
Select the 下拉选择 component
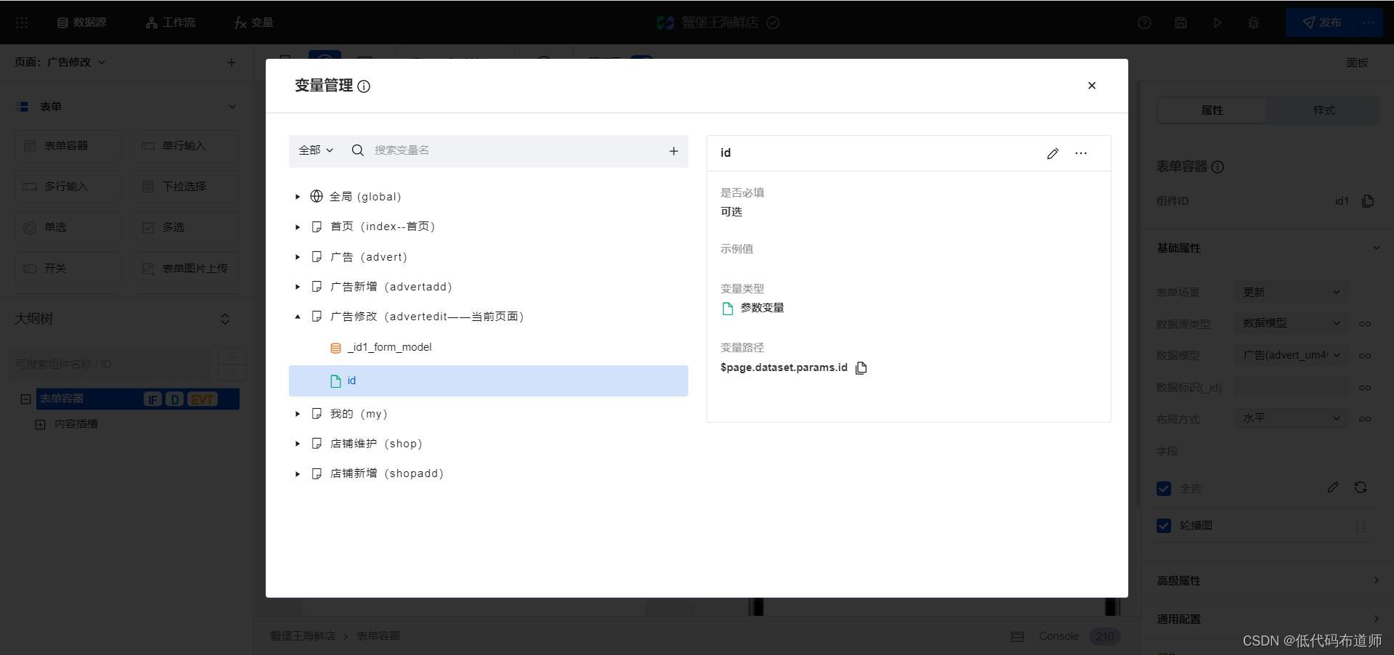pyautogui.click(x=186, y=187)
